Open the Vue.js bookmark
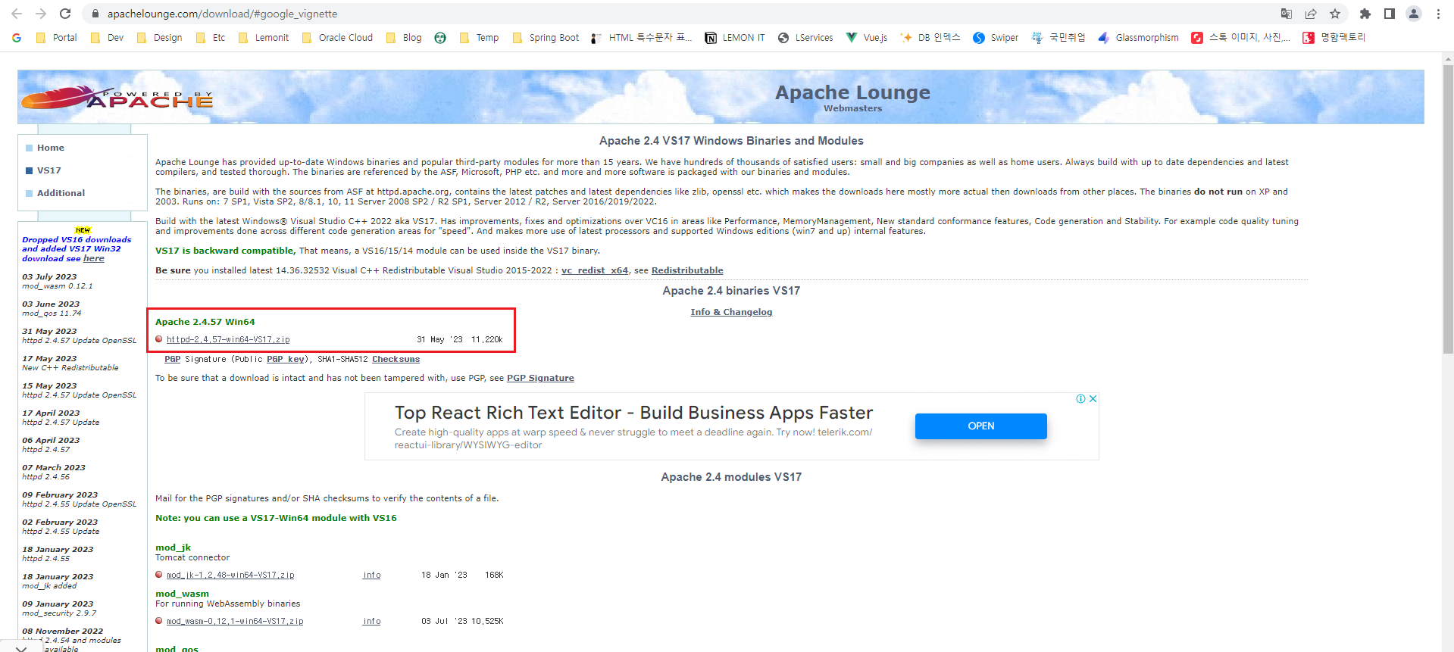The image size is (1454, 652). pyautogui.click(x=867, y=38)
